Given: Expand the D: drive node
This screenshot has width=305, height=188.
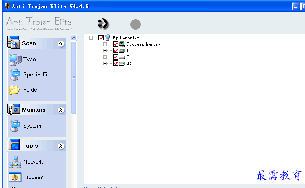Looking at the screenshot, I should point(105,57).
